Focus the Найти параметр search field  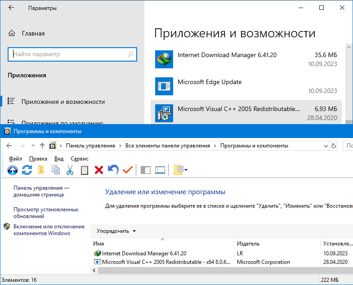[x=72, y=54]
